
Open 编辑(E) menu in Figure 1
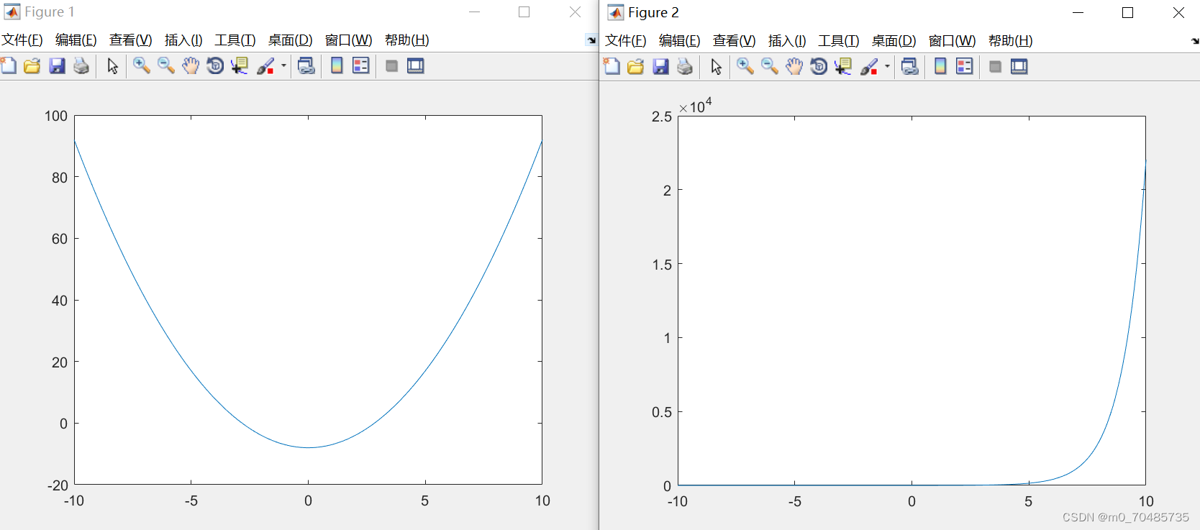coord(76,40)
